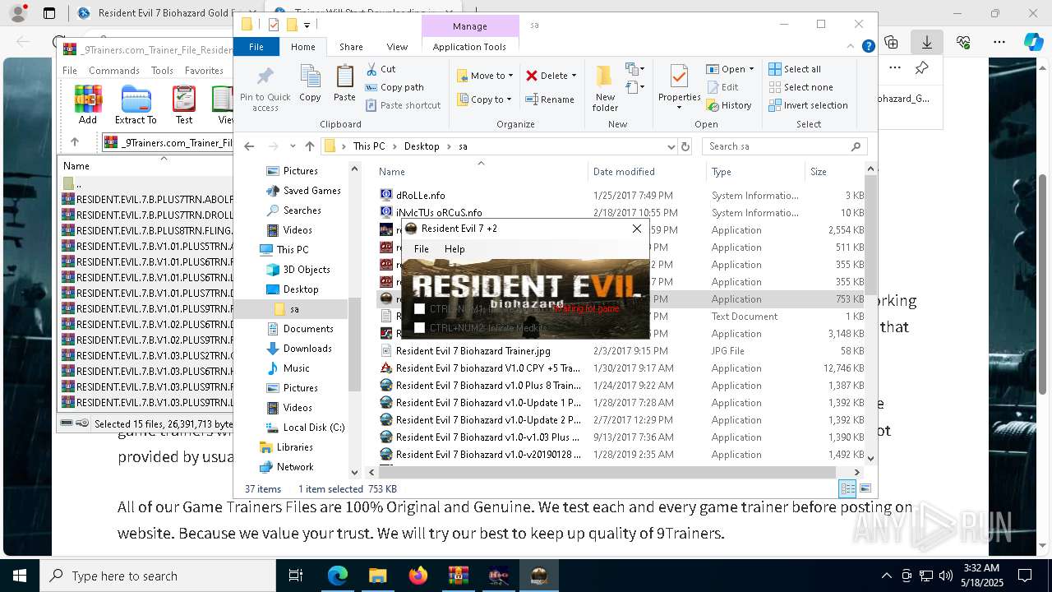Enable CTRL+NUM1 trainer checkbox
This screenshot has width=1052, height=592.
pyautogui.click(x=419, y=309)
